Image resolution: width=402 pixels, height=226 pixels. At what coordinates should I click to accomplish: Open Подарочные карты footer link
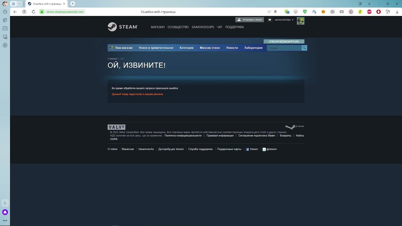pyautogui.click(x=229, y=149)
